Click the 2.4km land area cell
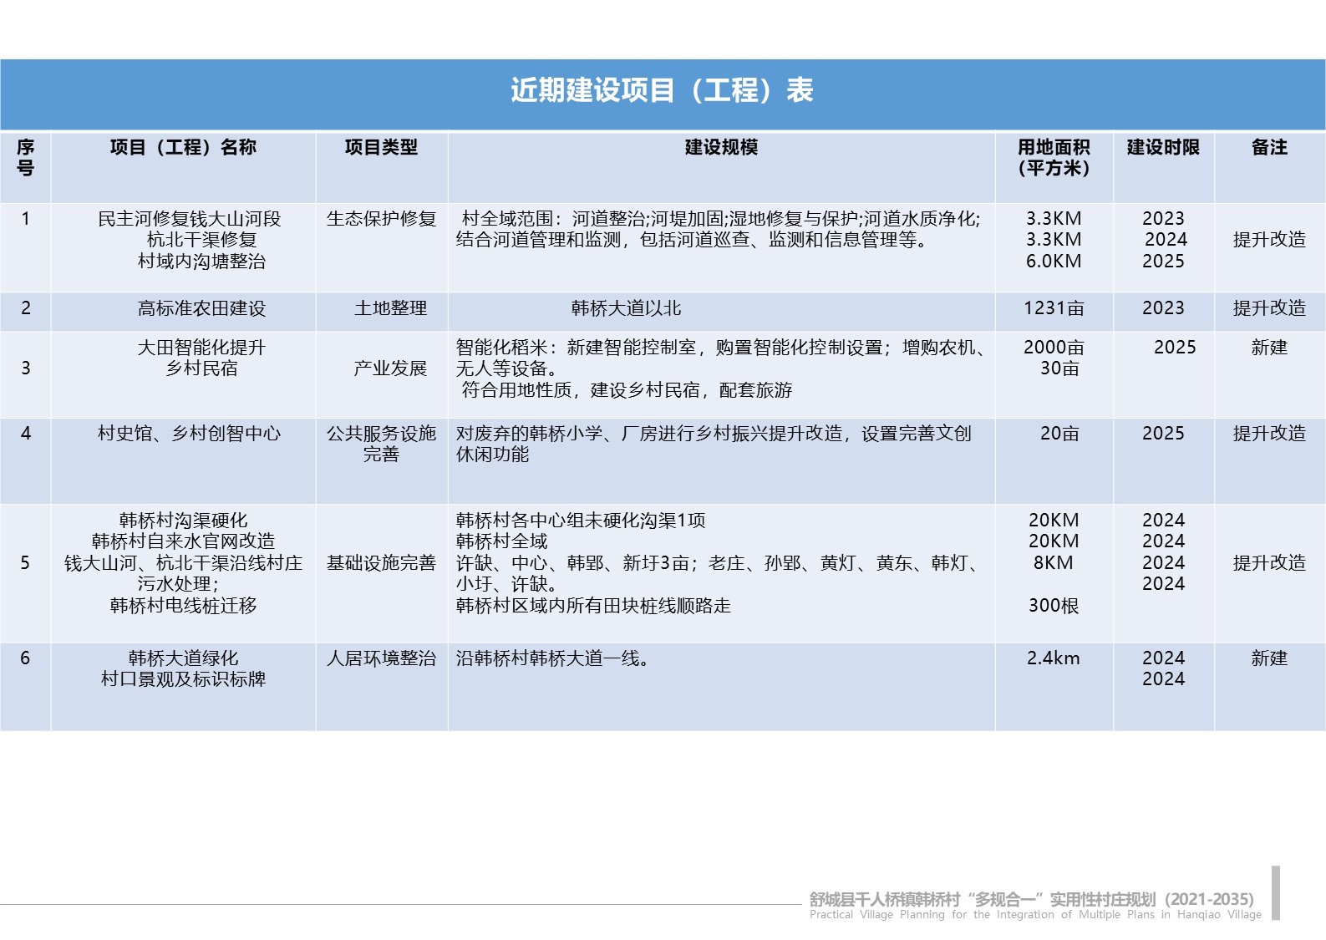The height and width of the screenshot is (940, 1326). click(x=1053, y=658)
